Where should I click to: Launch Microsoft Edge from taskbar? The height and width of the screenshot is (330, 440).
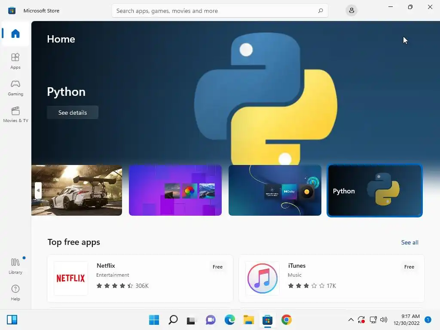coord(229,320)
